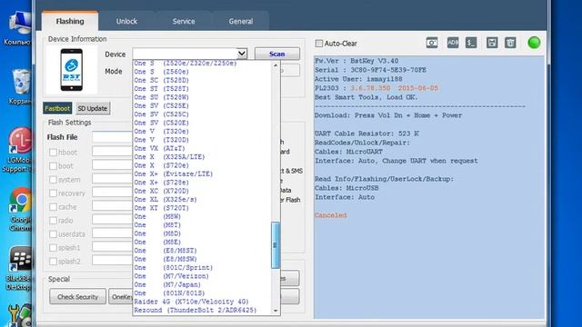Select One XT (S720T) entry

(202, 208)
